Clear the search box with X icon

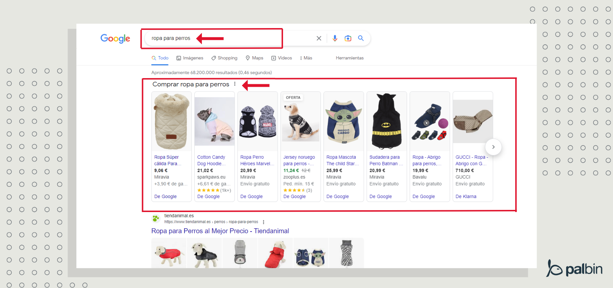pos(319,38)
